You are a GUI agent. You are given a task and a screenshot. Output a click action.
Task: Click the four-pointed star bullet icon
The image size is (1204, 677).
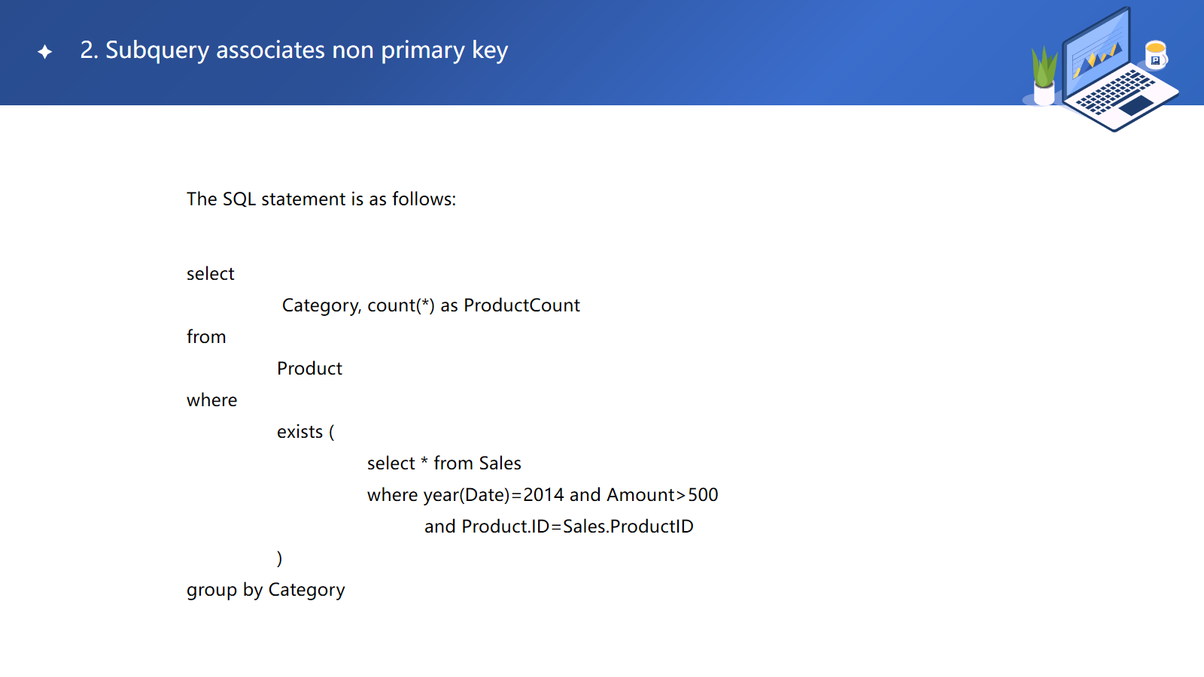tap(45, 52)
